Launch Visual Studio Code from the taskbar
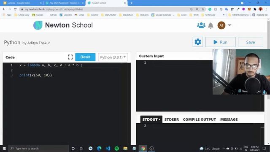Image resolution: width=270 pixels, height=152 pixels. coord(108,148)
